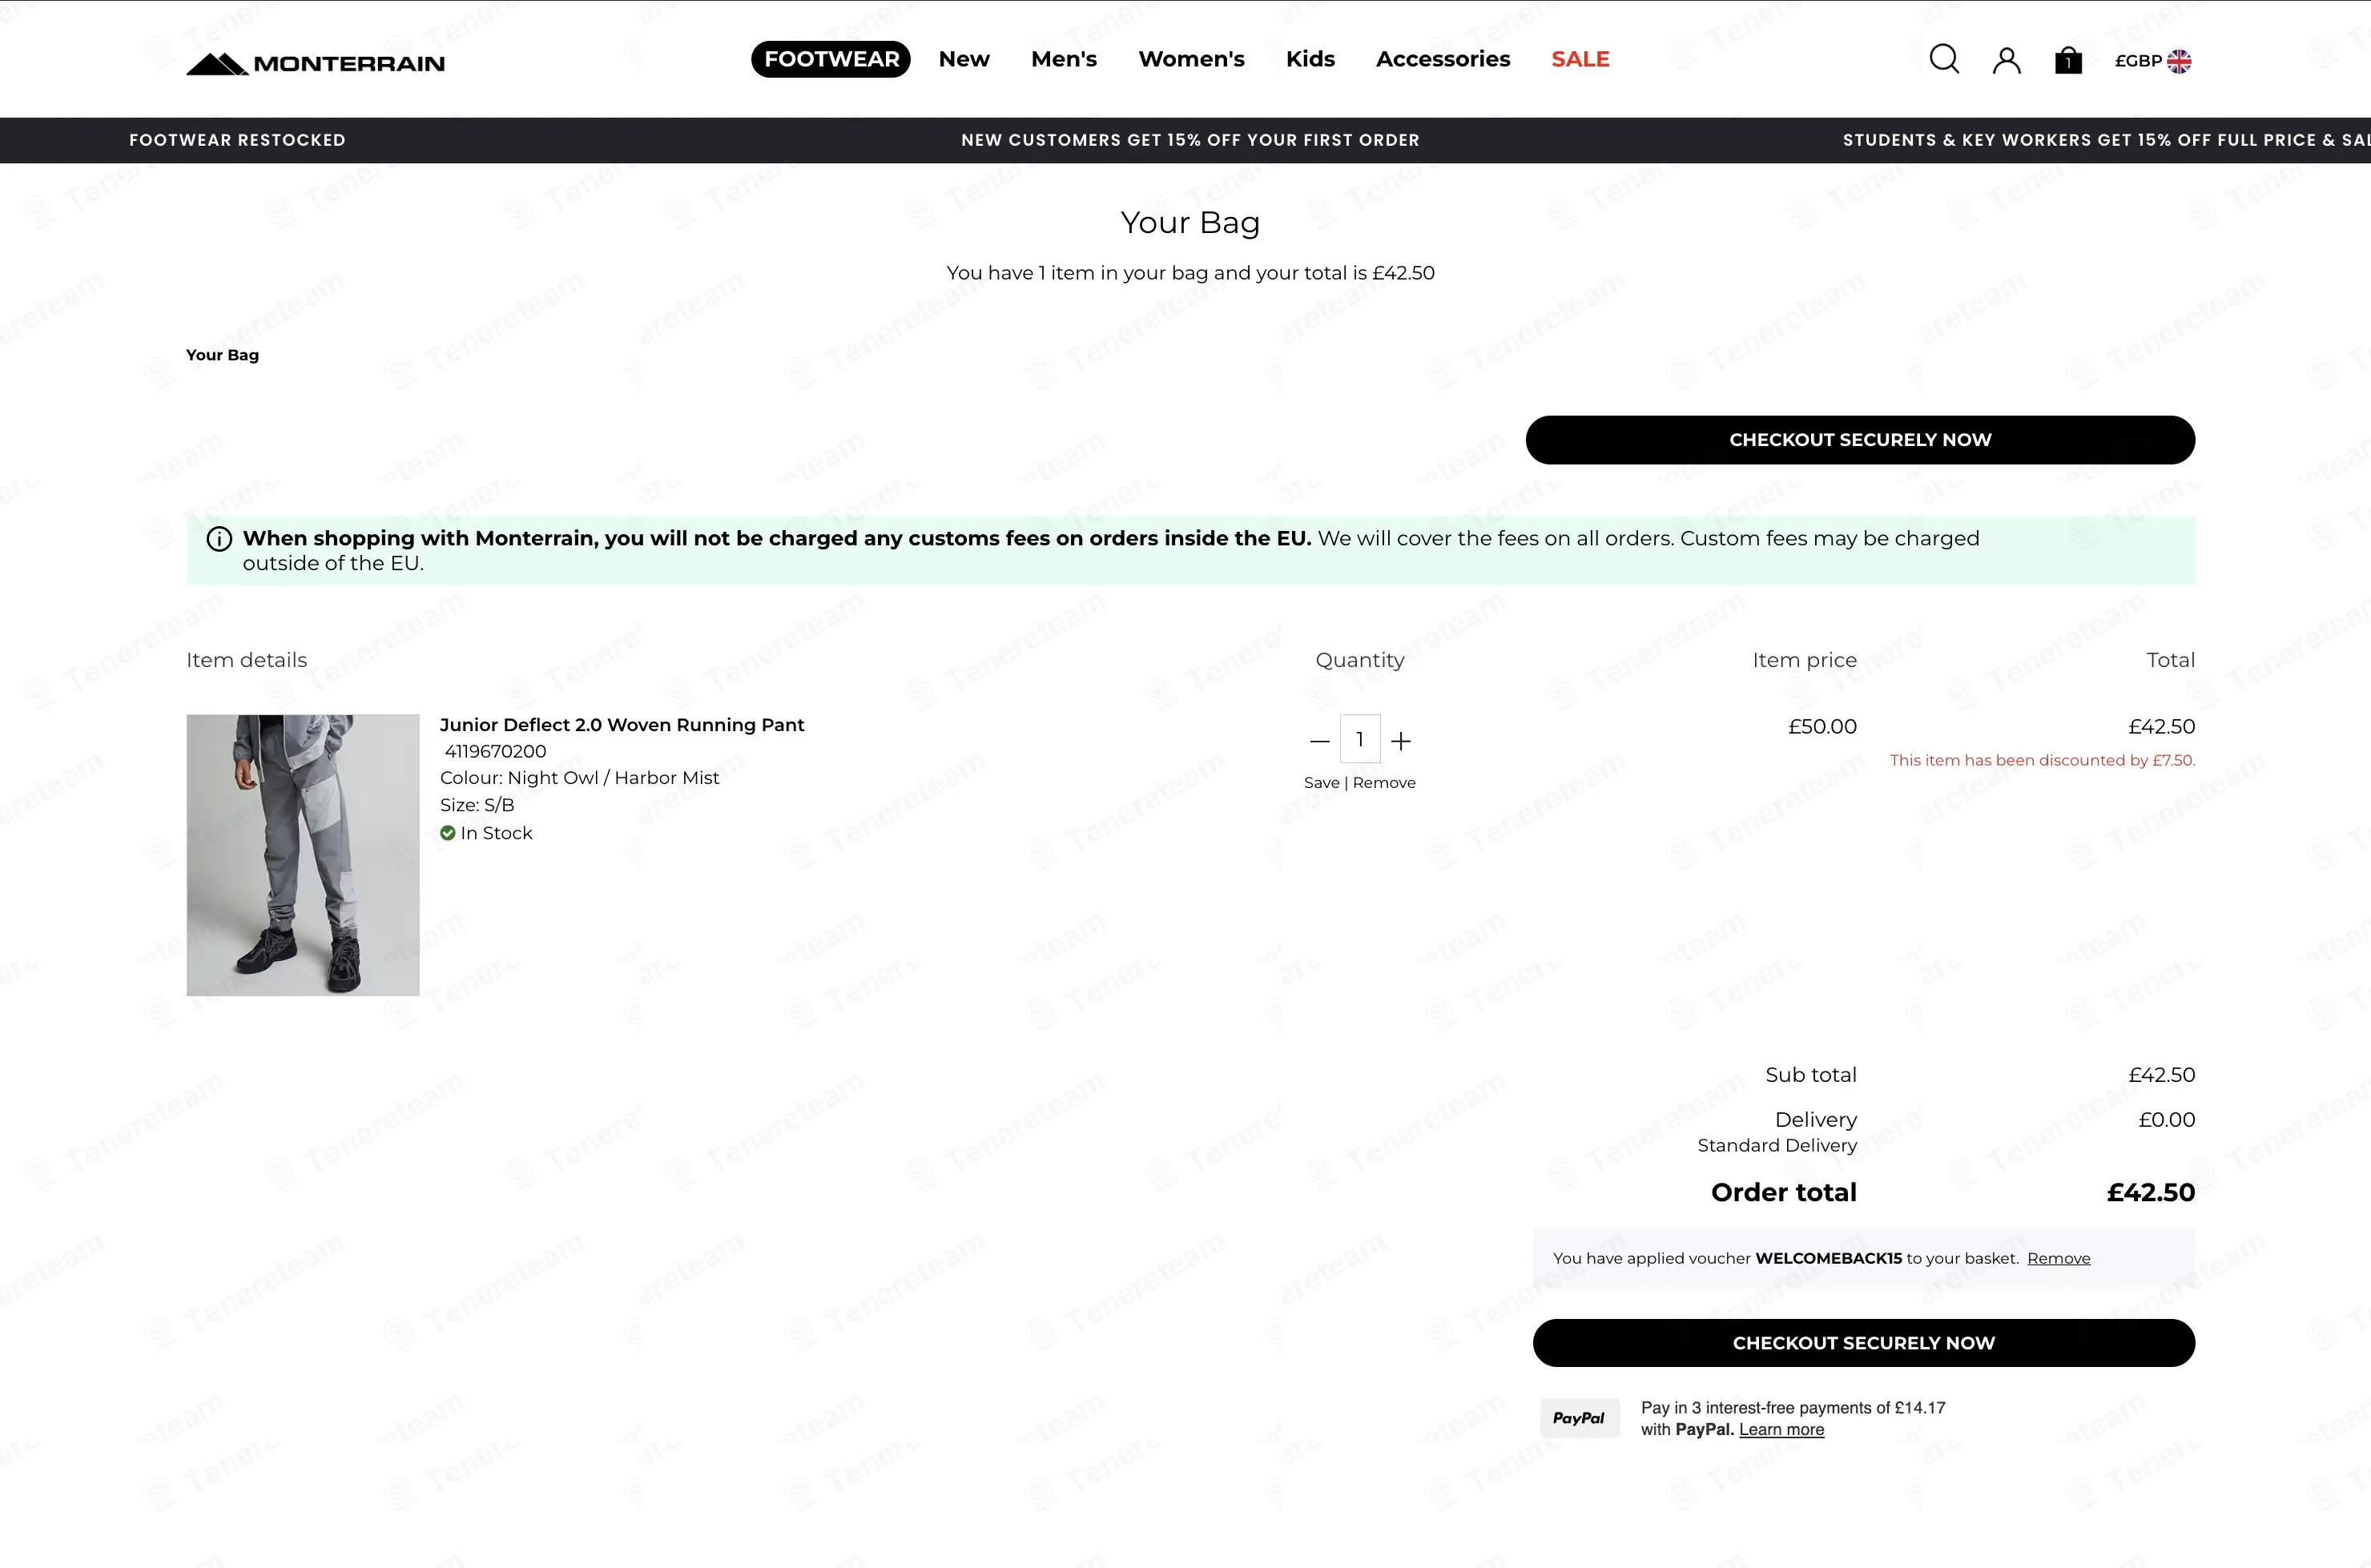
Task: Click the green In Stock check icon
Action: pyautogui.click(x=448, y=833)
